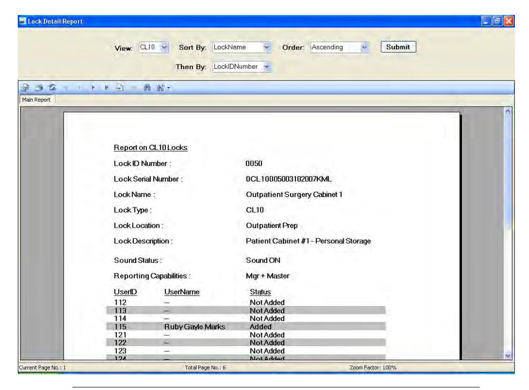Select the Main Report tab
This screenshot has width=529, height=390.
point(37,100)
